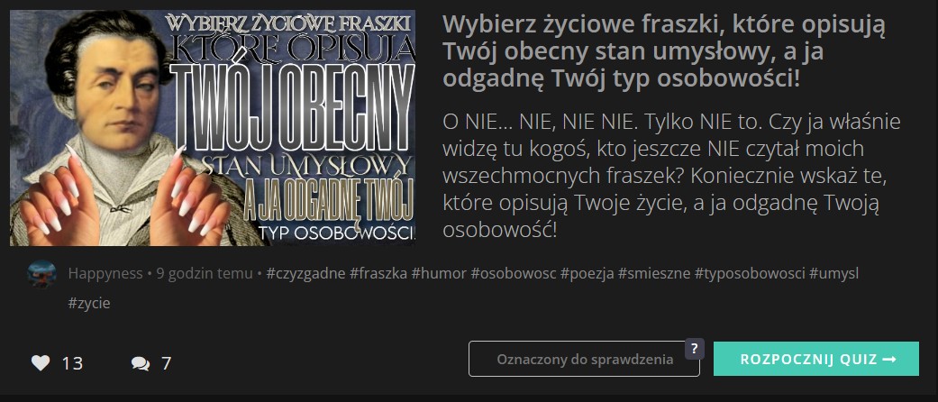
Task: Click the arrow on Rozpocznij Quiz
Action: pos(889,359)
